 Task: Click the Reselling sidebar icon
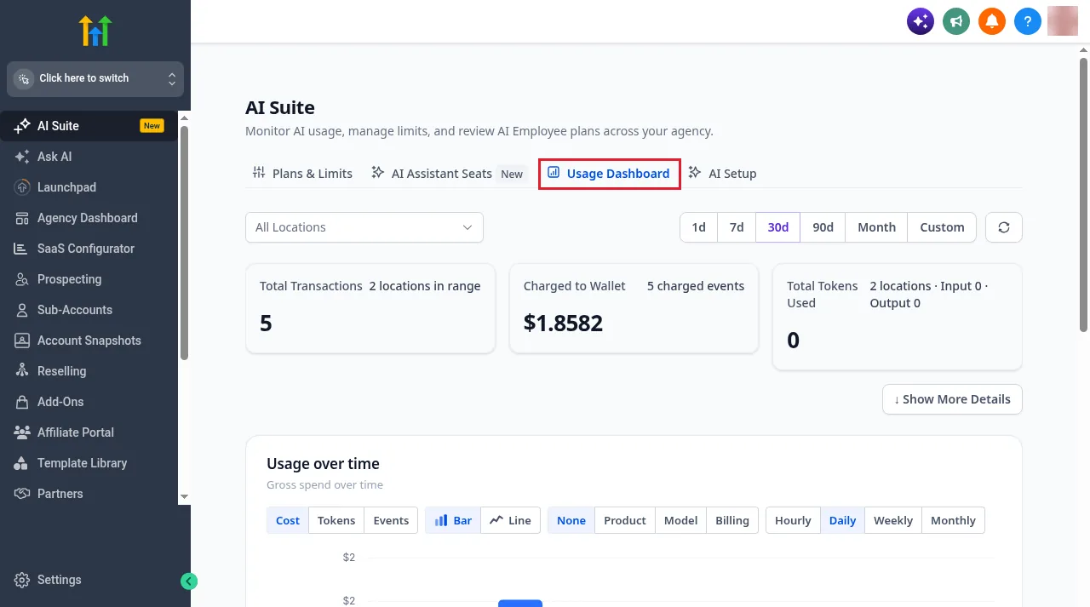pyautogui.click(x=22, y=371)
